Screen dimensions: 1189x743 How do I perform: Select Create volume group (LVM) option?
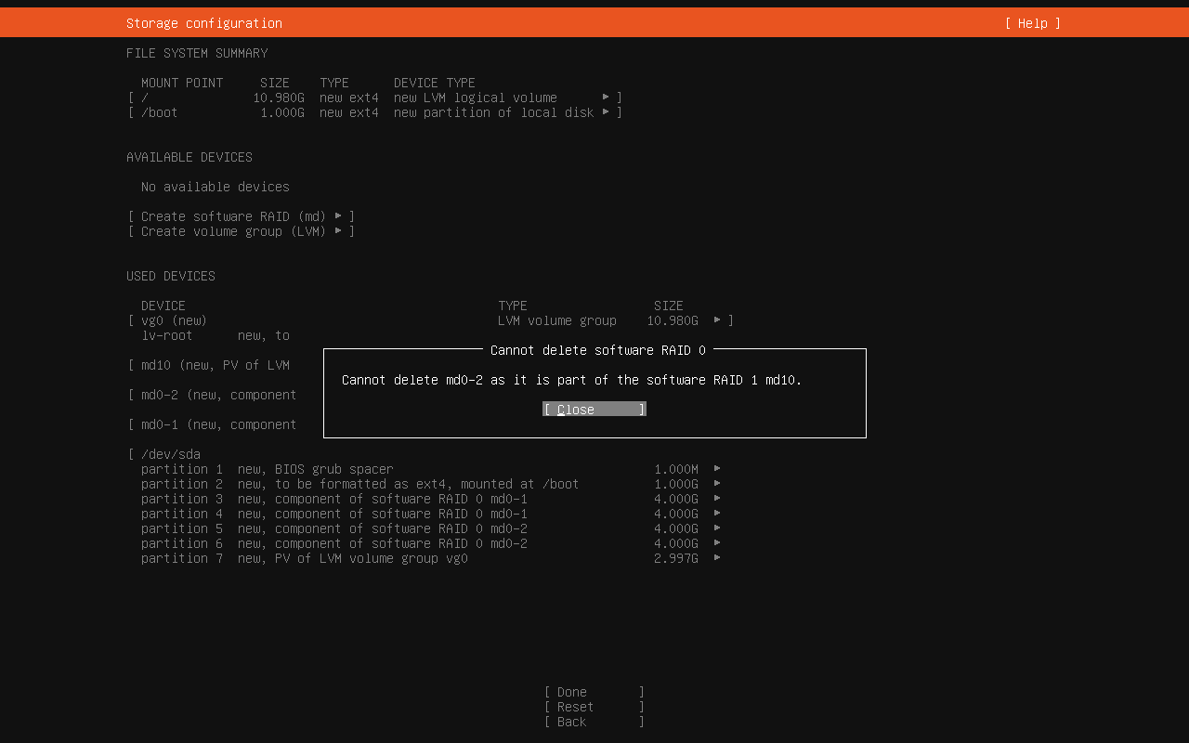coord(241,231)
